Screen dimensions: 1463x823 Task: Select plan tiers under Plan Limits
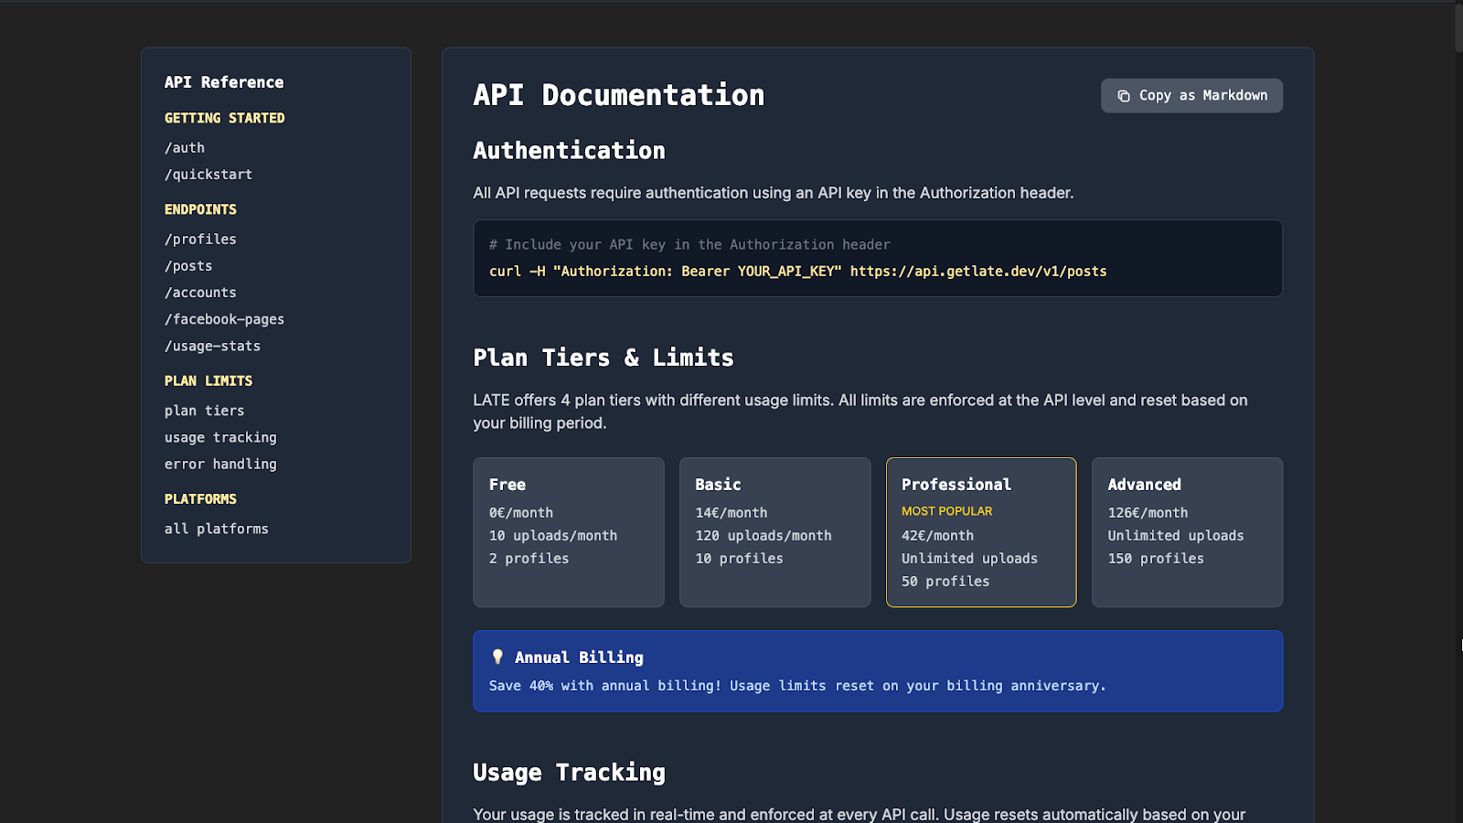point(204,411)
